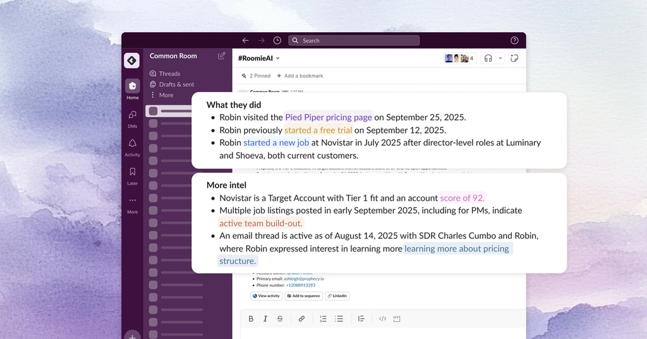Viewport: 647px width, 339px height.
Task: Open More under Drafts & sent
Action: point(161,95)
